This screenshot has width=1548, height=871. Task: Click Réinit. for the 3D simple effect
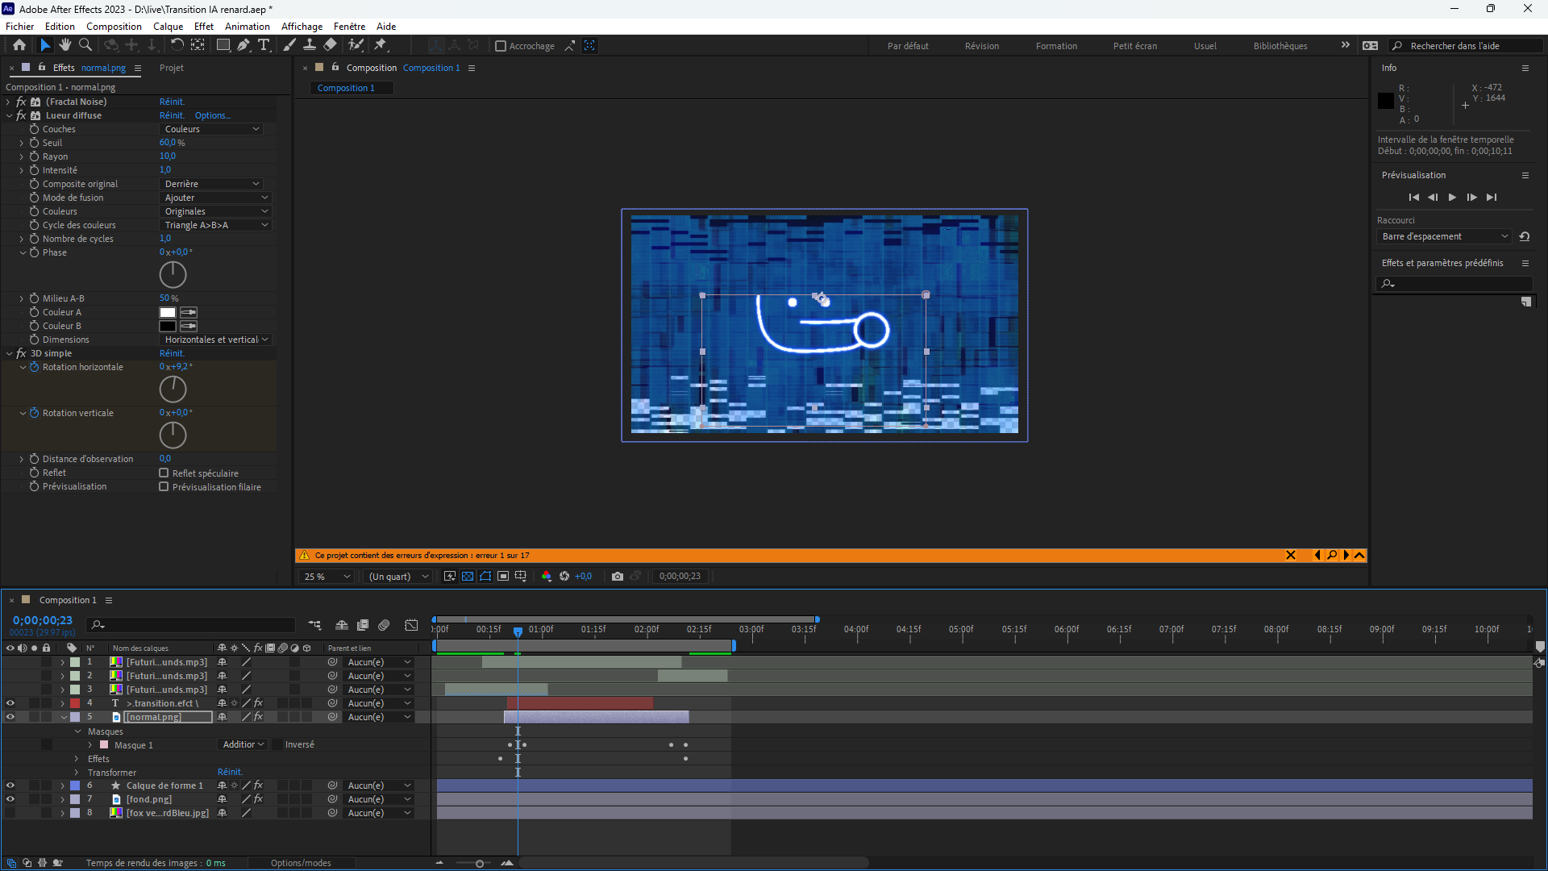[172, 353]
